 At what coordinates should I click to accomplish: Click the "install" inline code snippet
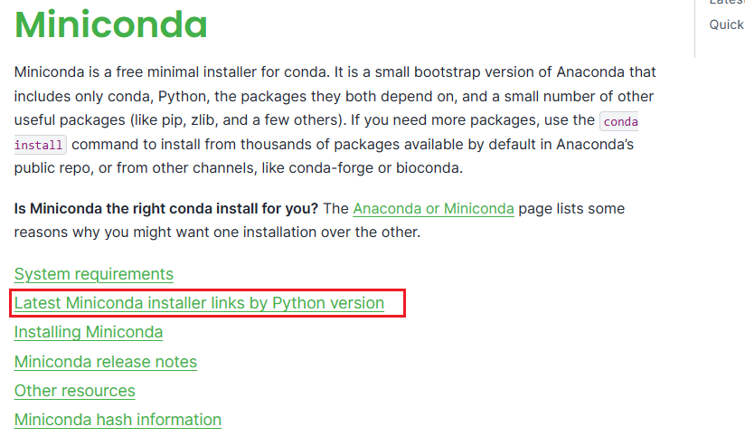click(40, 145)
